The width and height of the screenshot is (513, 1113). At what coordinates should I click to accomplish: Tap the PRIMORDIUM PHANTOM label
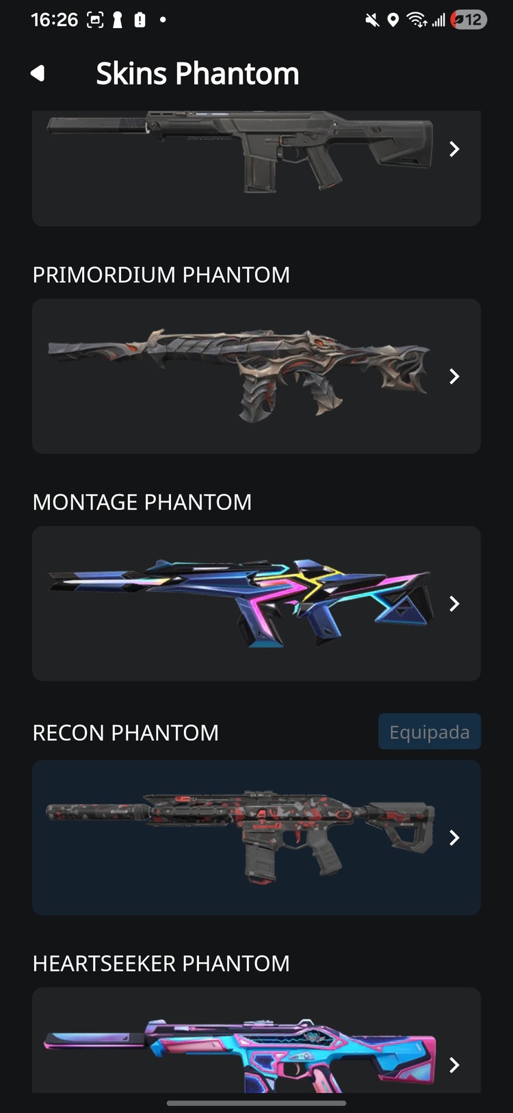161,275
